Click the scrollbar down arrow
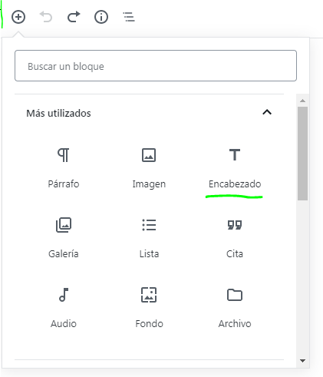323x377 pixels. [302, 361]
